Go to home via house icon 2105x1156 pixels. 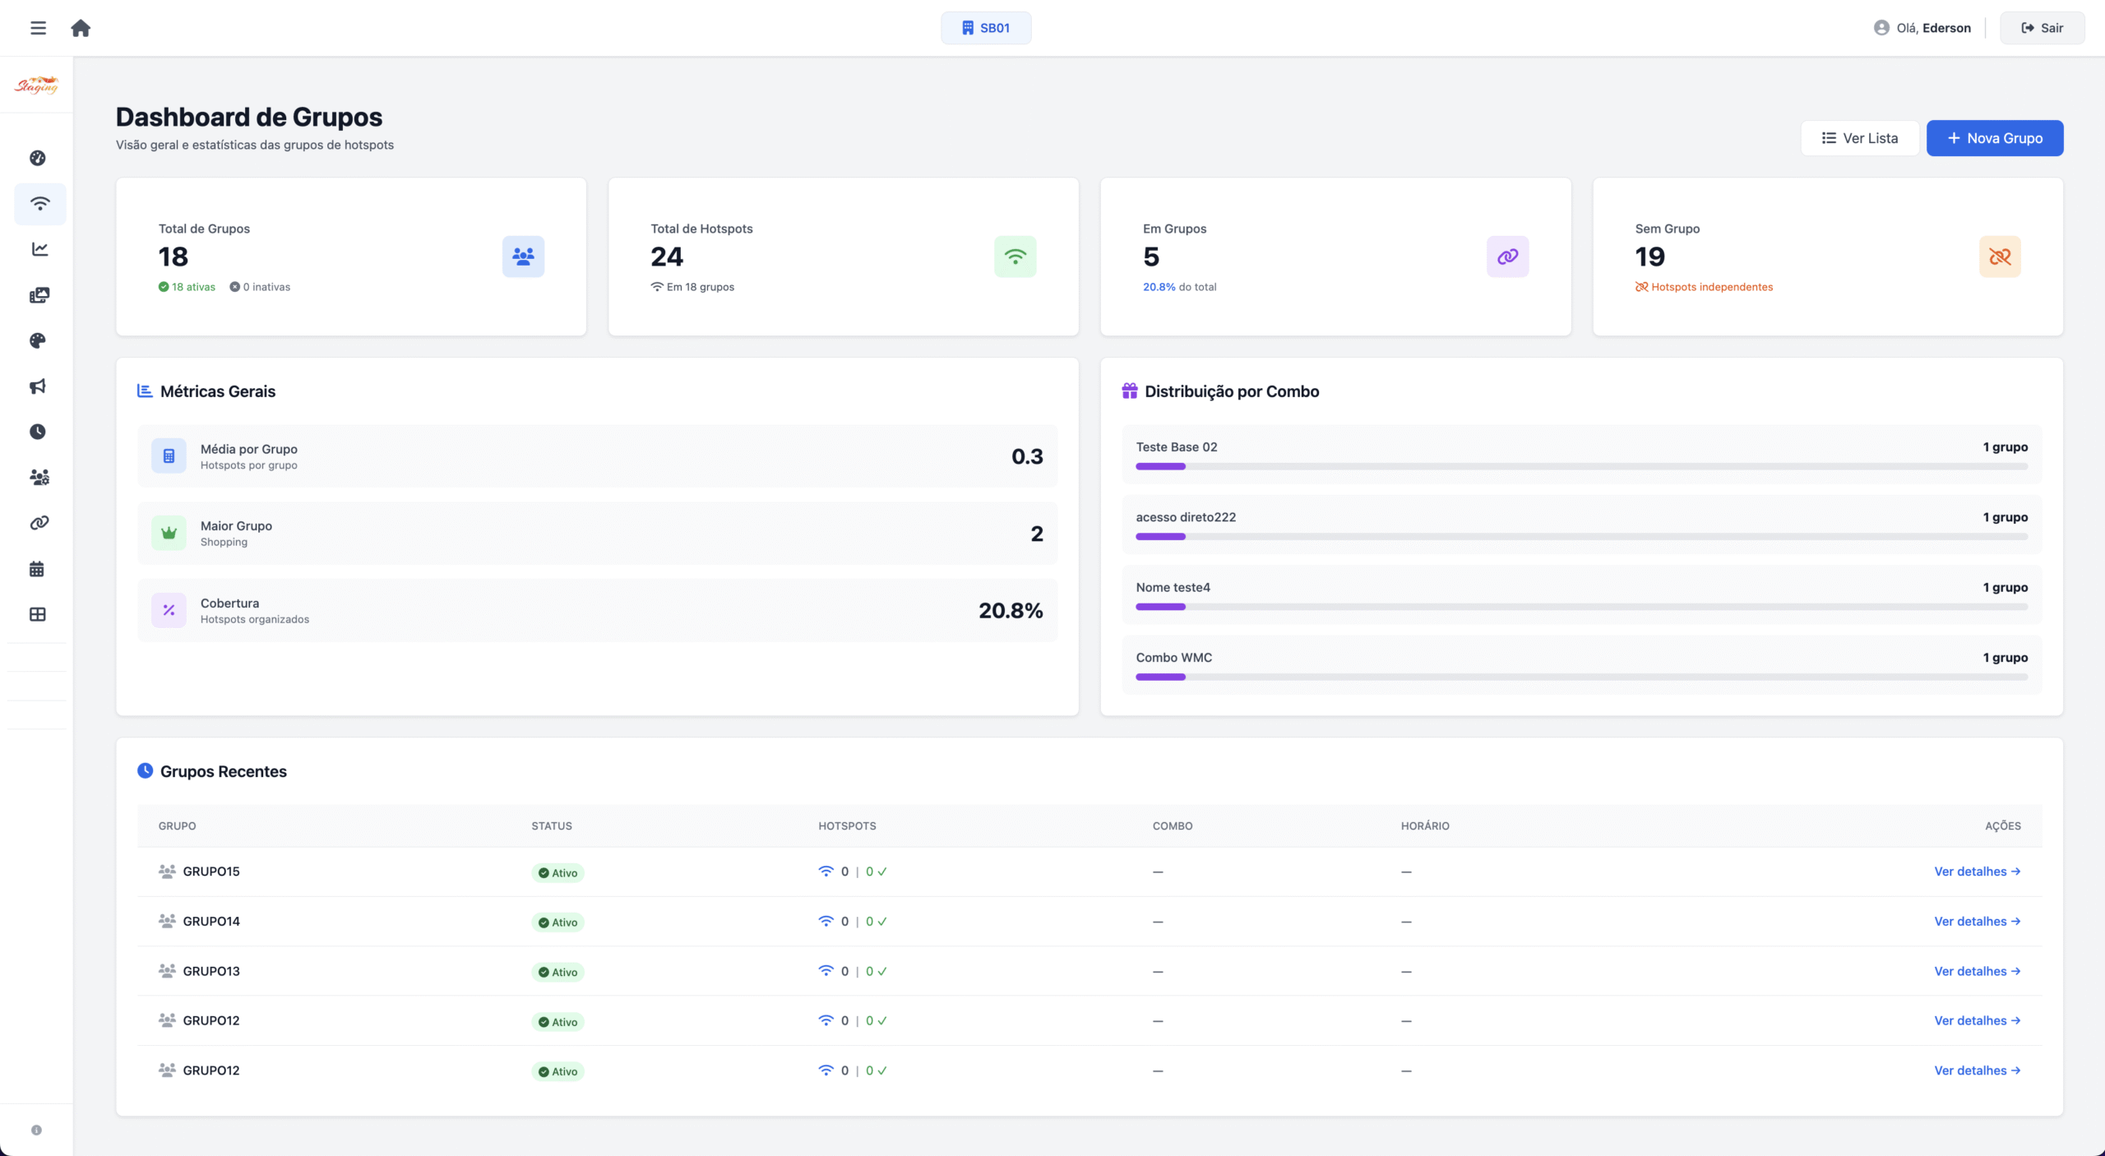click(81, 28)
